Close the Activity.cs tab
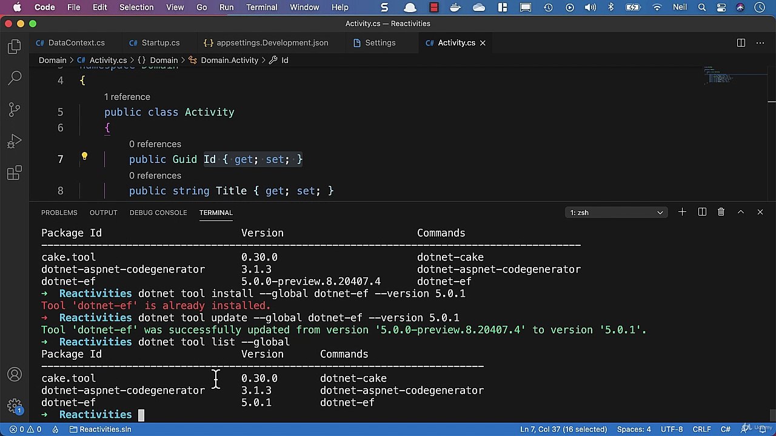Viewport: 776px width, 436px height. [483, 43]
